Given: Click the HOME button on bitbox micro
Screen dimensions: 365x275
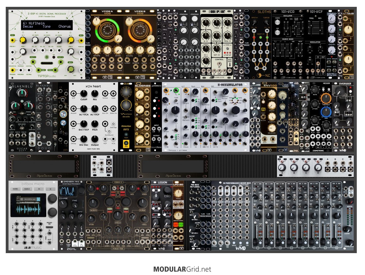Looking at the screenshot, I should pyautogui.click(x=15, y=189).
